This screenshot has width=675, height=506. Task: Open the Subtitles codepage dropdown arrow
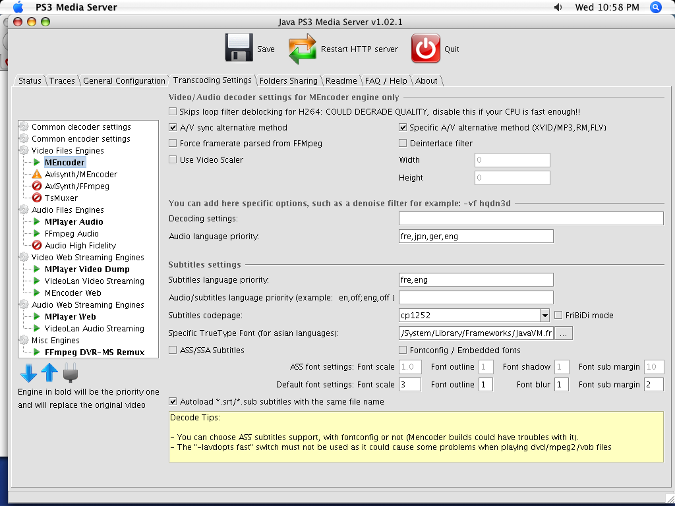point(544,316)
